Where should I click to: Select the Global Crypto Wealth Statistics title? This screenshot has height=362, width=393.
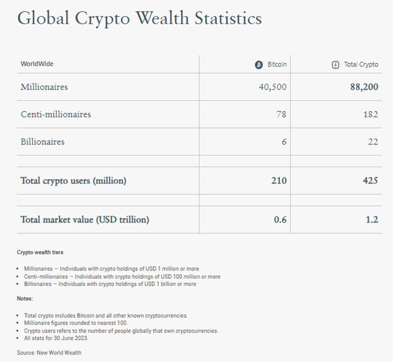(x=139, y=18)
